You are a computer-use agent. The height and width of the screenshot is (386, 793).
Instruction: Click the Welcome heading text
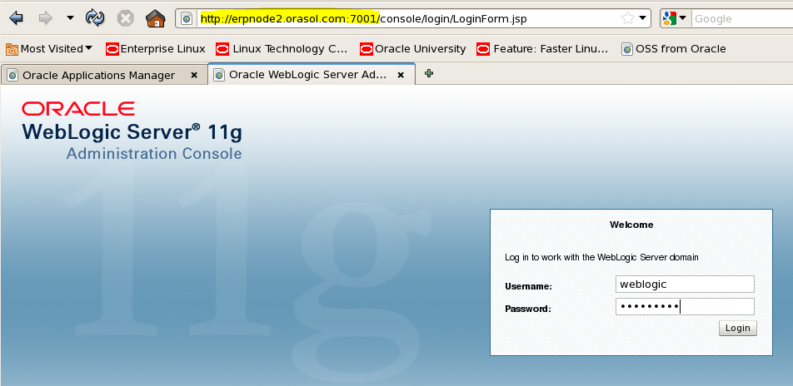631,225
